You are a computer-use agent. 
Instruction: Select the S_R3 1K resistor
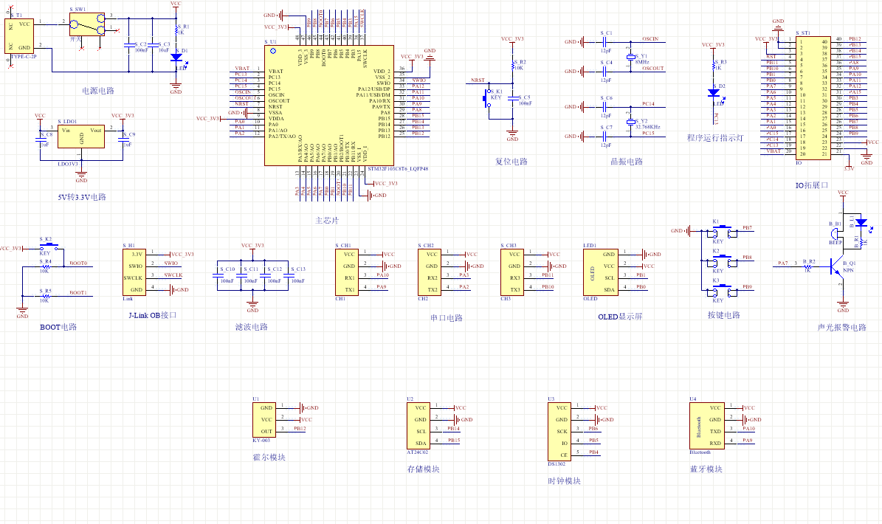(x=714, y=67)
